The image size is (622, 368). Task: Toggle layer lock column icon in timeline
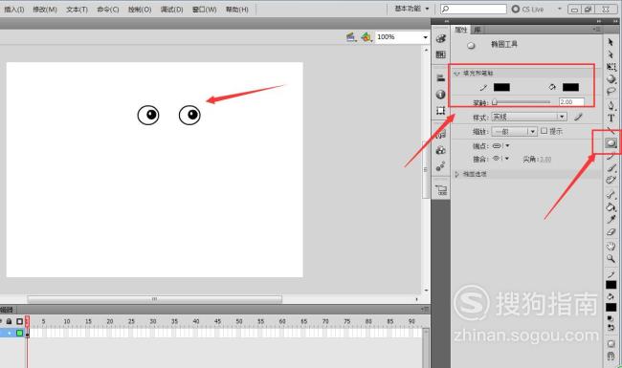coord(9,321)
